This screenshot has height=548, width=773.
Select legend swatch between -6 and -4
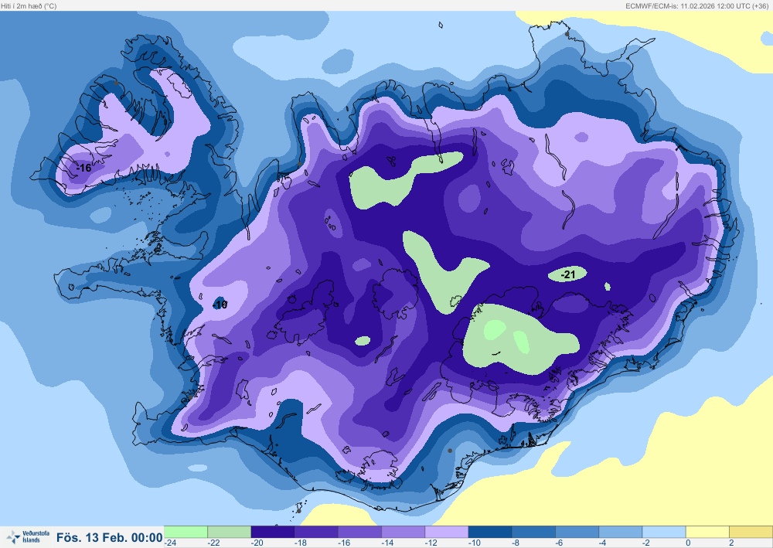(x=577, y=532)
